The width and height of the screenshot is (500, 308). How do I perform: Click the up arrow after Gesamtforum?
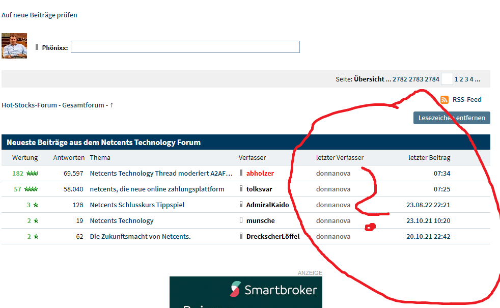click(x=110, y=105)
